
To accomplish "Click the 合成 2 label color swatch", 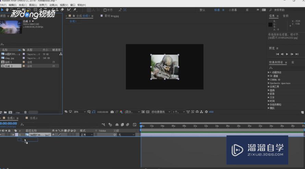I will click(x=24, y=66).
